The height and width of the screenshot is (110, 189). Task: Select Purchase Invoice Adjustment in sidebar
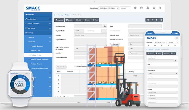coord(38,59)
